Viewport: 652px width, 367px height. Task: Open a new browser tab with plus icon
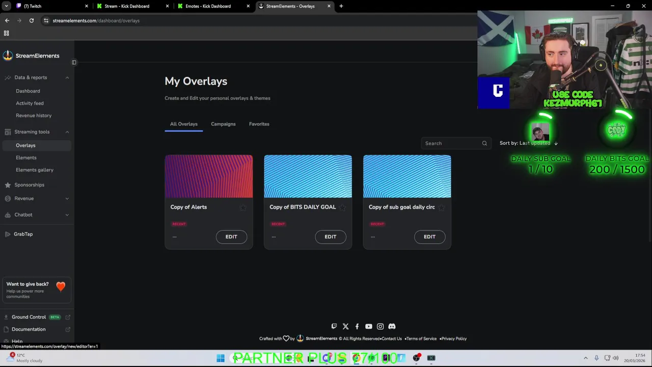point(341,6)
